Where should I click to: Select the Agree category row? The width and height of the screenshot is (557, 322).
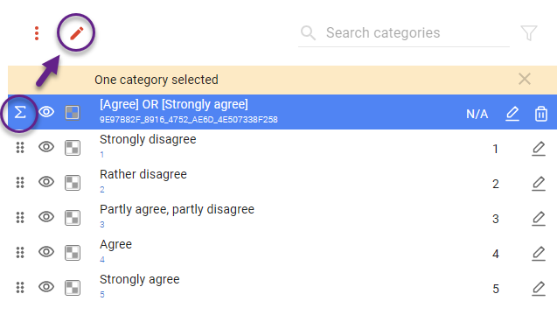pyautogui.click(x=282, y=252)
